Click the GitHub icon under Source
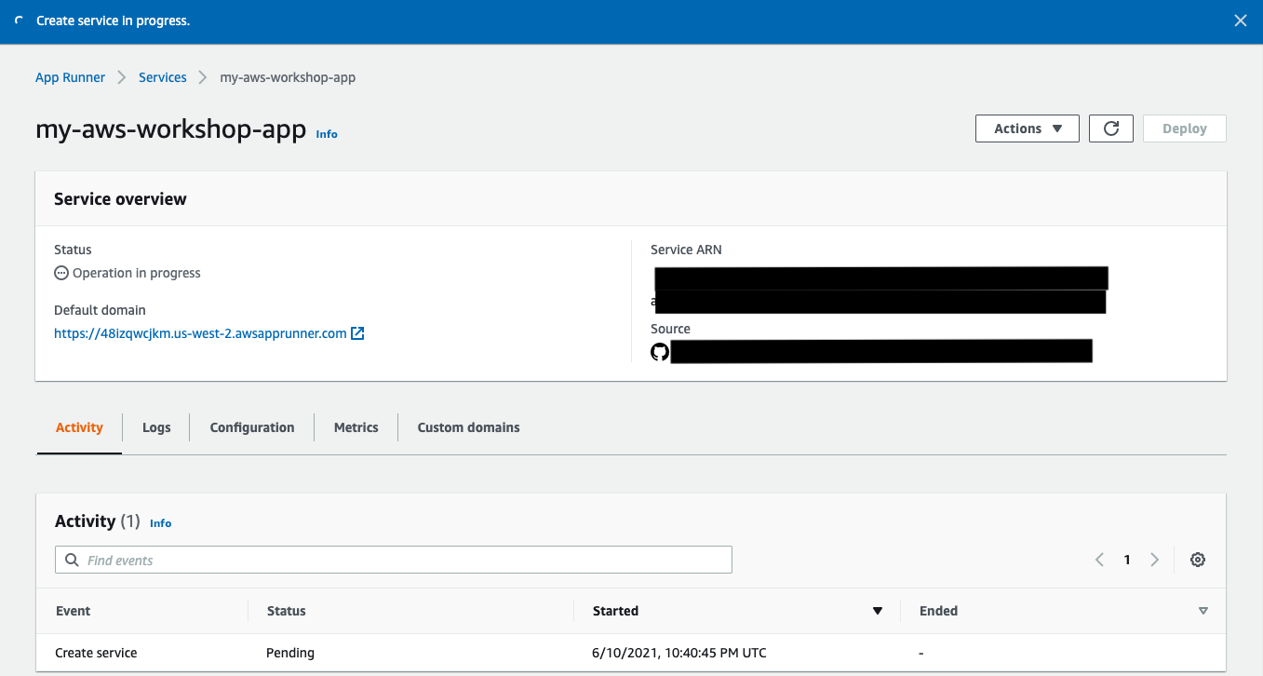The image size is (1263, 676). coord(660,352)
